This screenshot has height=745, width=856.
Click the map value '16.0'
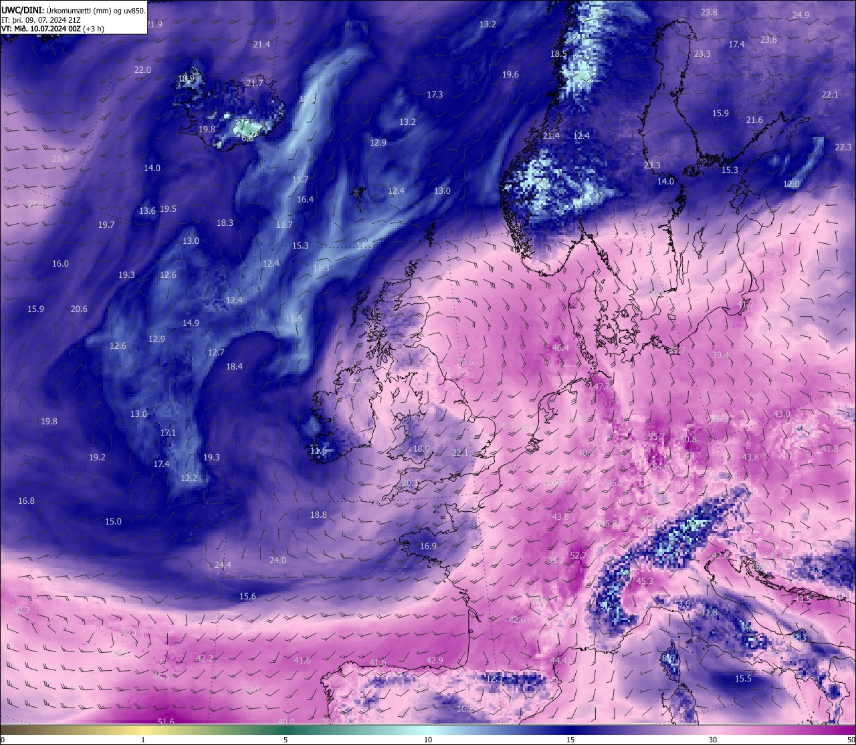coord(60,264)
